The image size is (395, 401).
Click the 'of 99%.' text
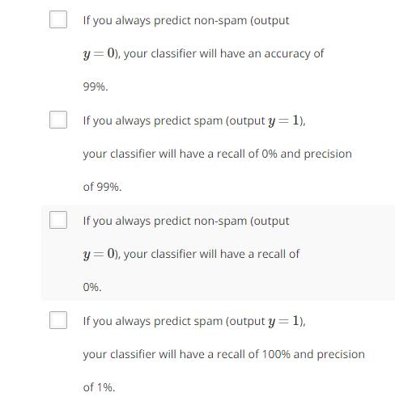pyautogui.click(x=102, y=187)
